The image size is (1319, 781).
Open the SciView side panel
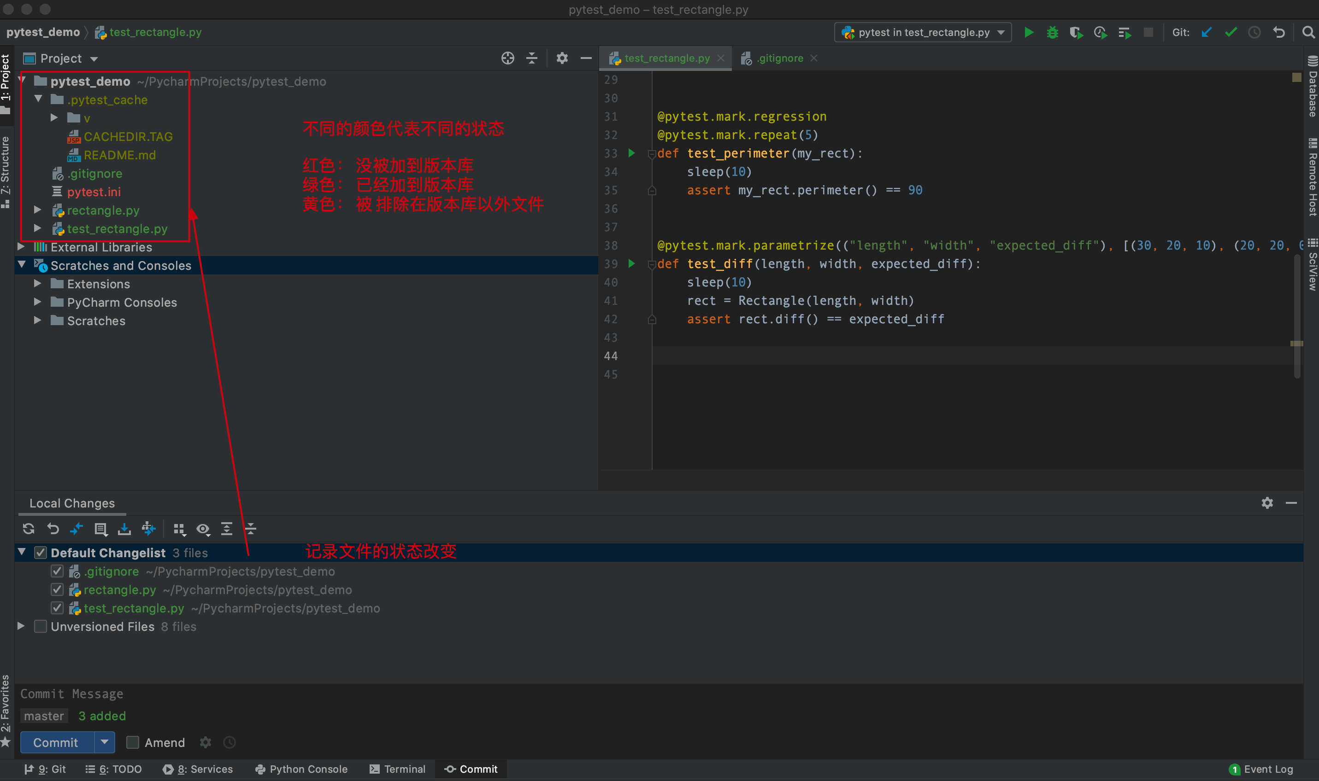(x=1312, y=264)
